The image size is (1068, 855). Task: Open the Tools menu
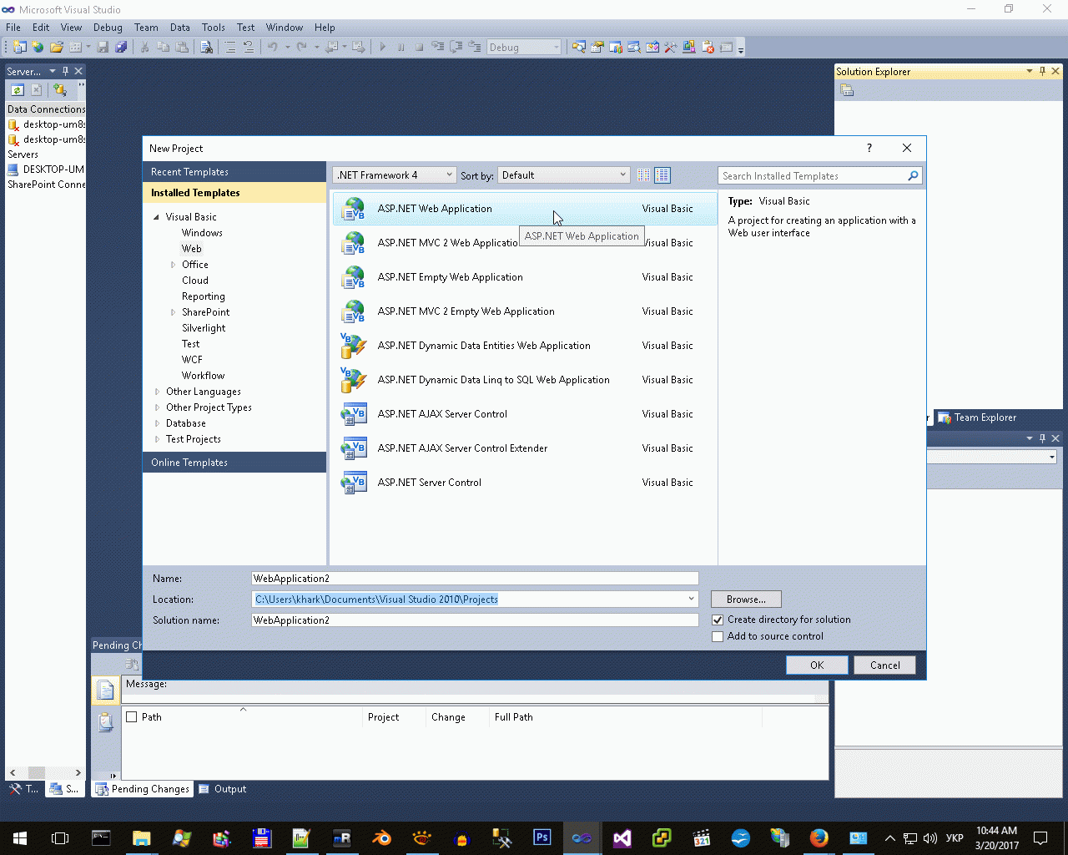pyautogui.click(x=214, y=28)
